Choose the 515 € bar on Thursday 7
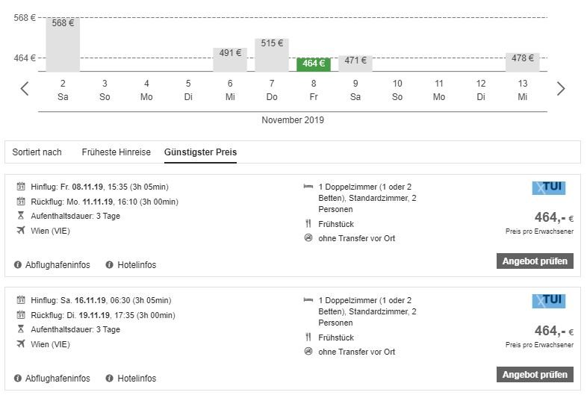Screen dimensions: 587x395 pyautogui.click(x=272, y=55)
